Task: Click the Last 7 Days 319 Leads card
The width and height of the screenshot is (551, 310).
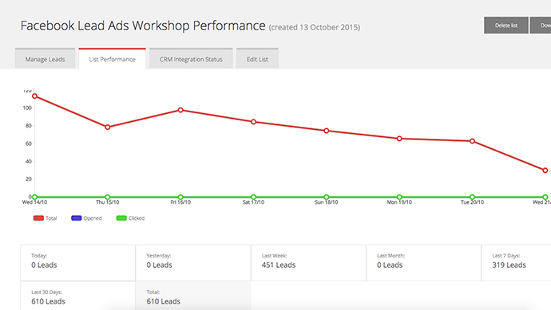Action: point(516,263)
